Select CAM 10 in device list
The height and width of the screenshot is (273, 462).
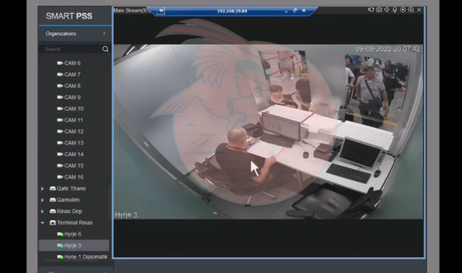pyautogui.click(x=73, y=109)
